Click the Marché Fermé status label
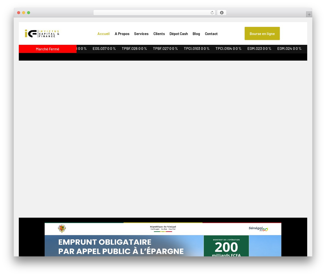Viewport: 326px width, 276px height. click(48, 49)
